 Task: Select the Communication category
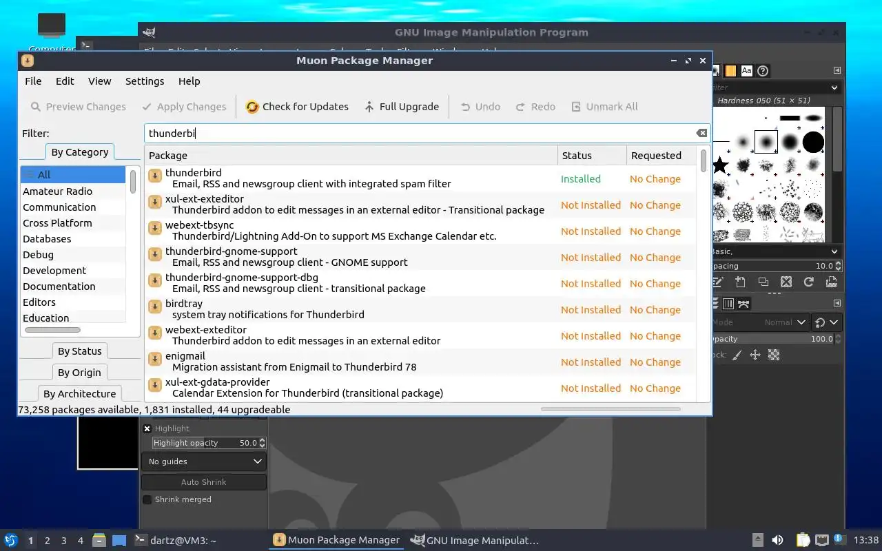click(x=73, y=207)
